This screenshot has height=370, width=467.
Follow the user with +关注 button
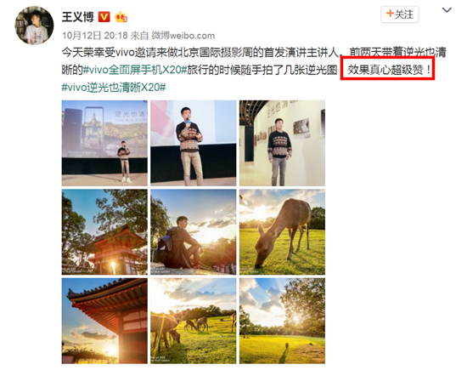(400, 14)
